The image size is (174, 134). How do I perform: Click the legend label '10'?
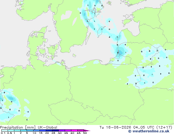coord(34,133)
